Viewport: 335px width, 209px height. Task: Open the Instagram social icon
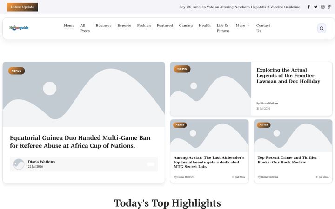point(322,7)
